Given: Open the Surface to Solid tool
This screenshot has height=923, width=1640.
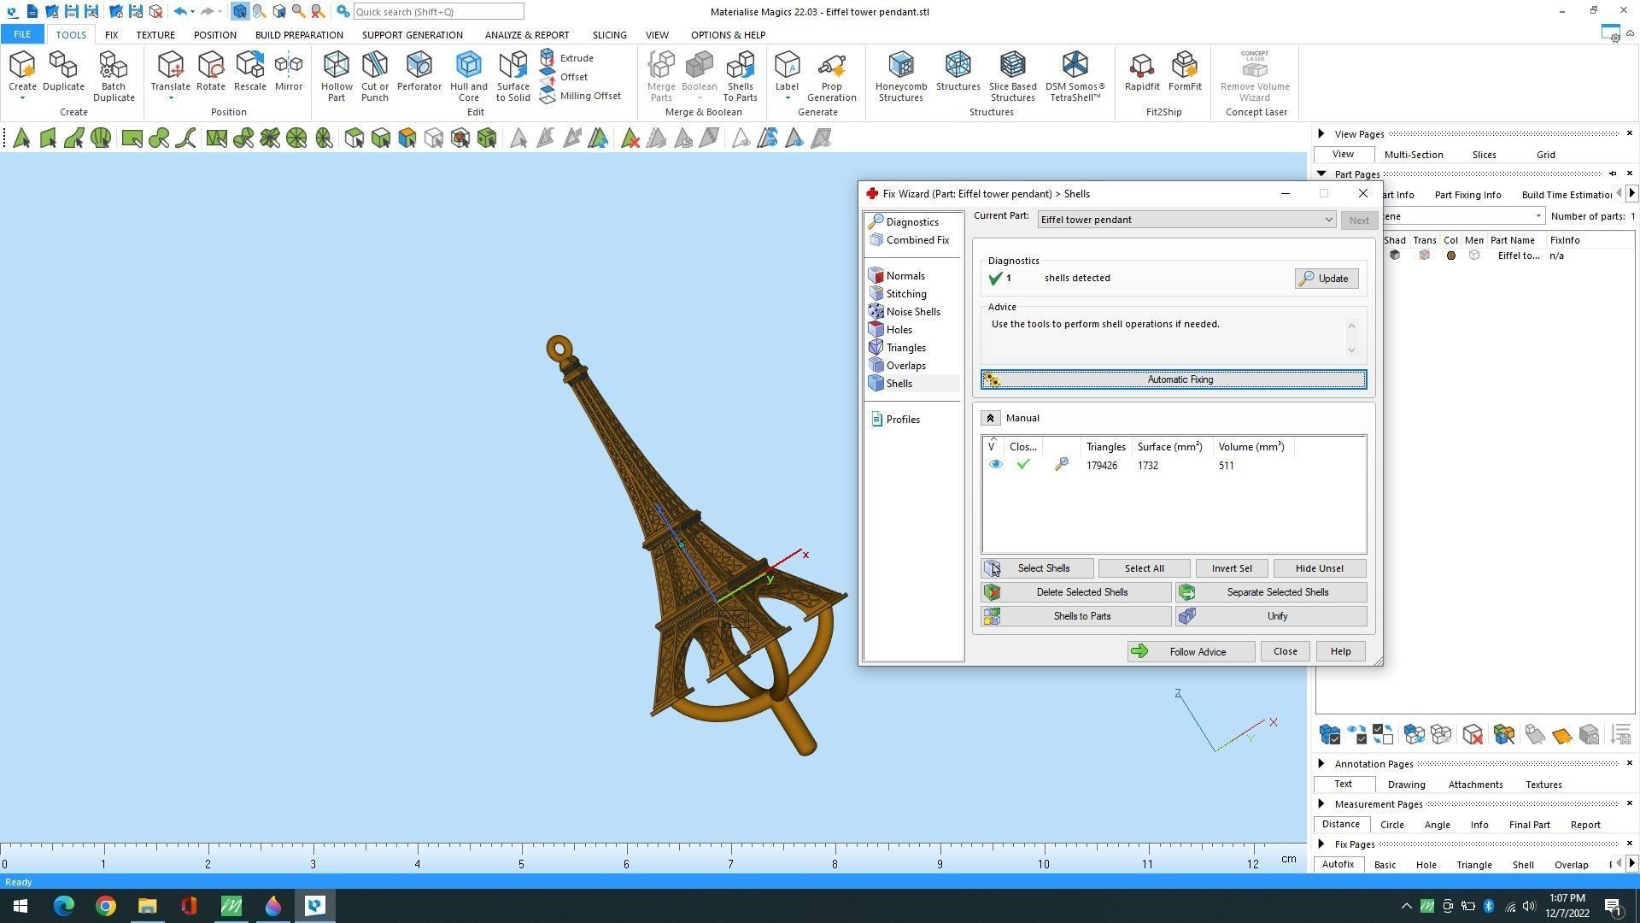Looking at the screenshot, I should 512,76.
